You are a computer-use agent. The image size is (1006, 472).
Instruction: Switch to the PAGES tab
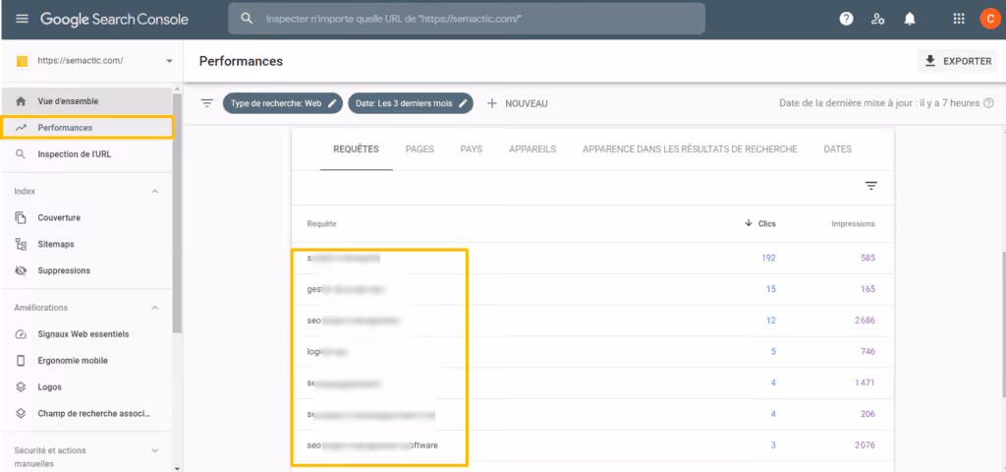click(419, 149)
